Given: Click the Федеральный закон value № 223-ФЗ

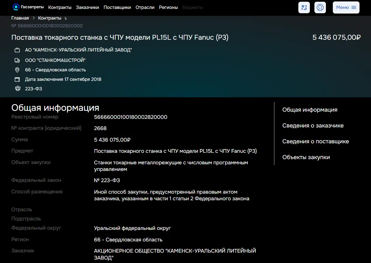Looking at the screenshot, I should (x=107, y=180).
